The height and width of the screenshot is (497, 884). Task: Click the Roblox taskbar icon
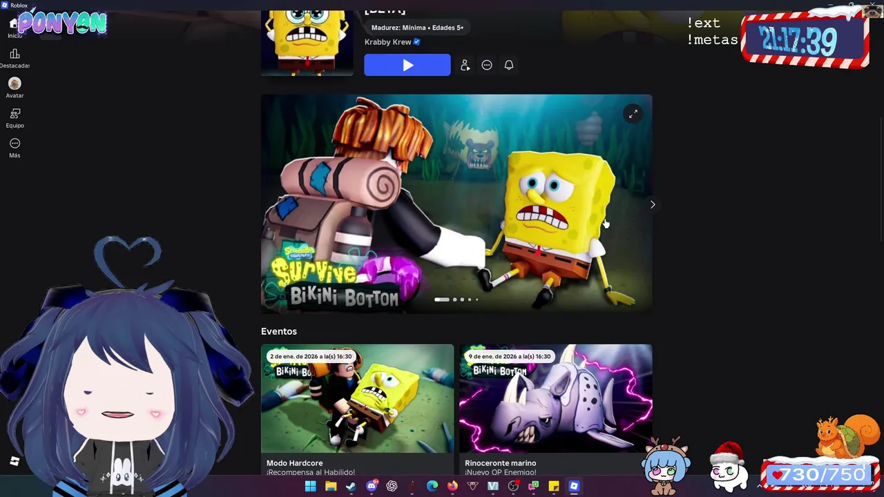click(574, 487)
